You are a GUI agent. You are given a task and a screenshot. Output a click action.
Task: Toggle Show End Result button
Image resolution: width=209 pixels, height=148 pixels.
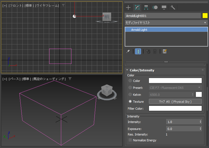(138, 51)
